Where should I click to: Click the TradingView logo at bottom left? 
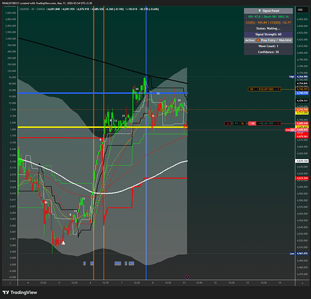click(20, 292)
